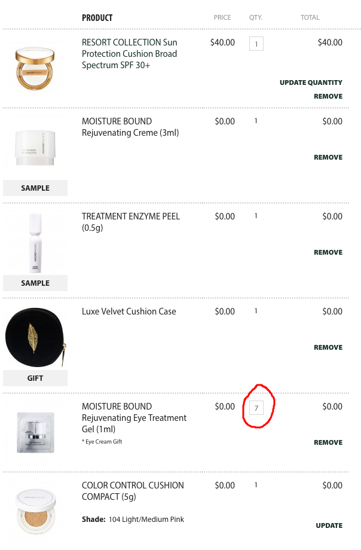
Task: Click UPDATE for the Color Control Cushion Compact
Action: tap(329, 525)
